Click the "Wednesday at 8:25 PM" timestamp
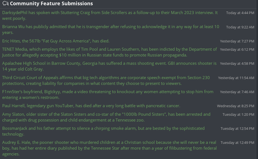 235,106
